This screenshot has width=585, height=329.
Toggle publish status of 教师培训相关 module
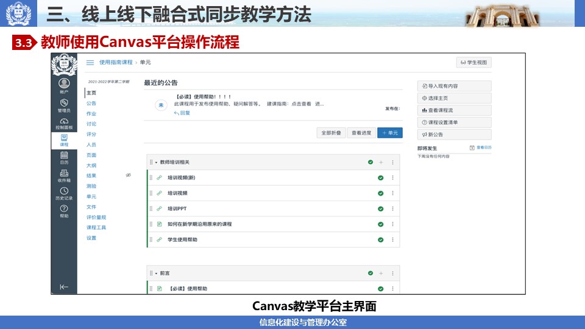pyautogui.click(x=370, y=162)
